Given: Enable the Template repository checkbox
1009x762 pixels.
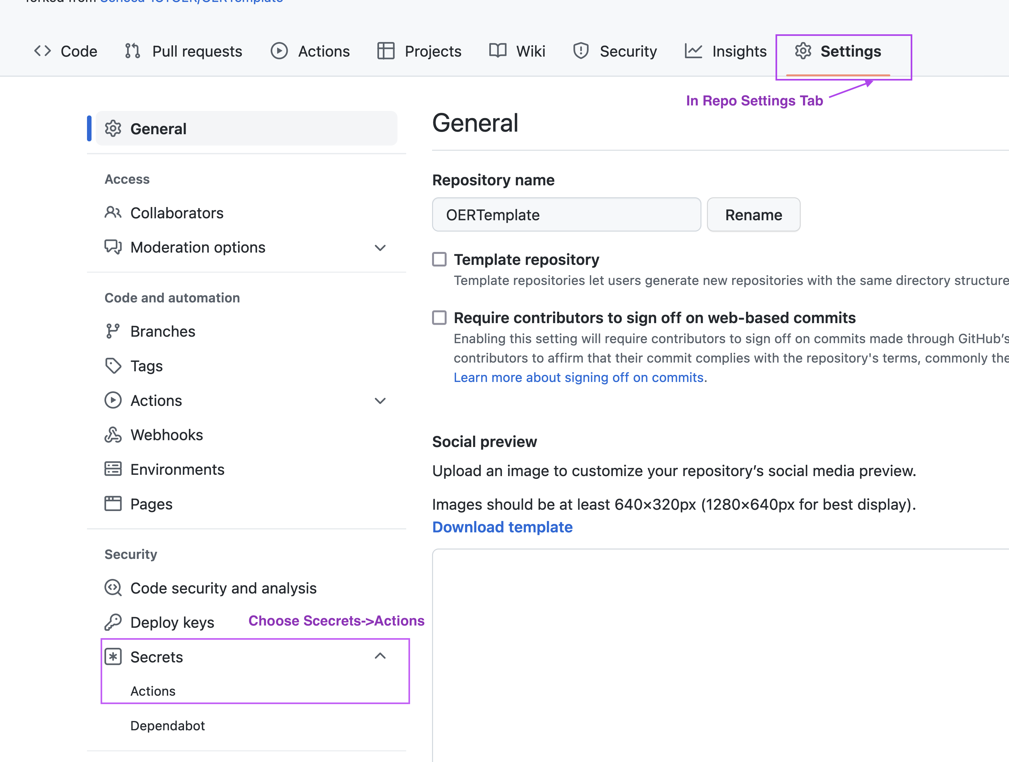Looking at the screenshot, I should 439,259.
